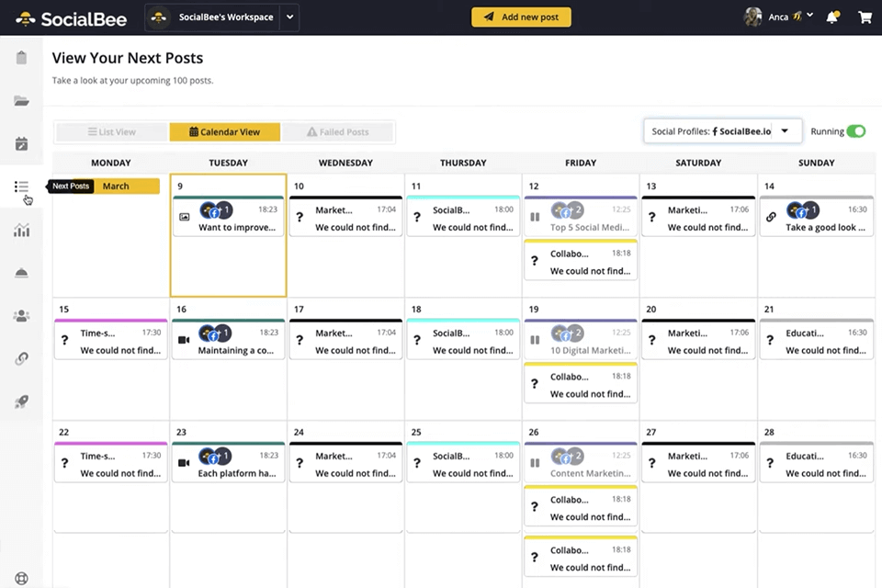Open the calendar schedule sidebar icon
The height and width of the screenshot is (588, 882).
pos(21,143)
